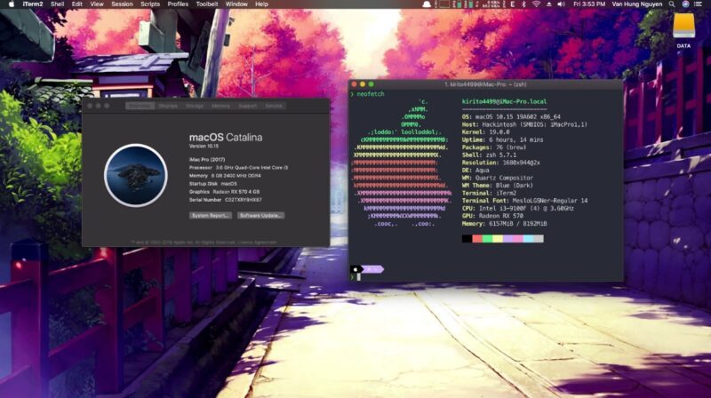Open the View menu
The image size is (711, 398).
click(97, 4)
